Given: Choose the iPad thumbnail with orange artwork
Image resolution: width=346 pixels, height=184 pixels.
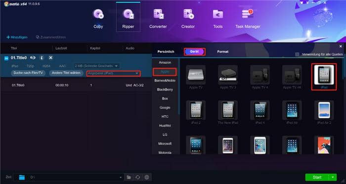Looking at the screenshot, I should coord(324,145).
